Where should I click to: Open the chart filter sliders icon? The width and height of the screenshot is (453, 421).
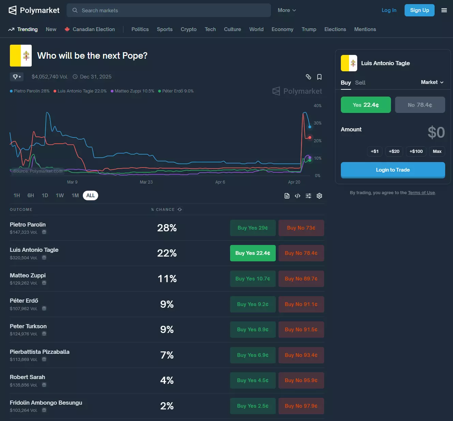pyautogui.click(x=308, y=196)
